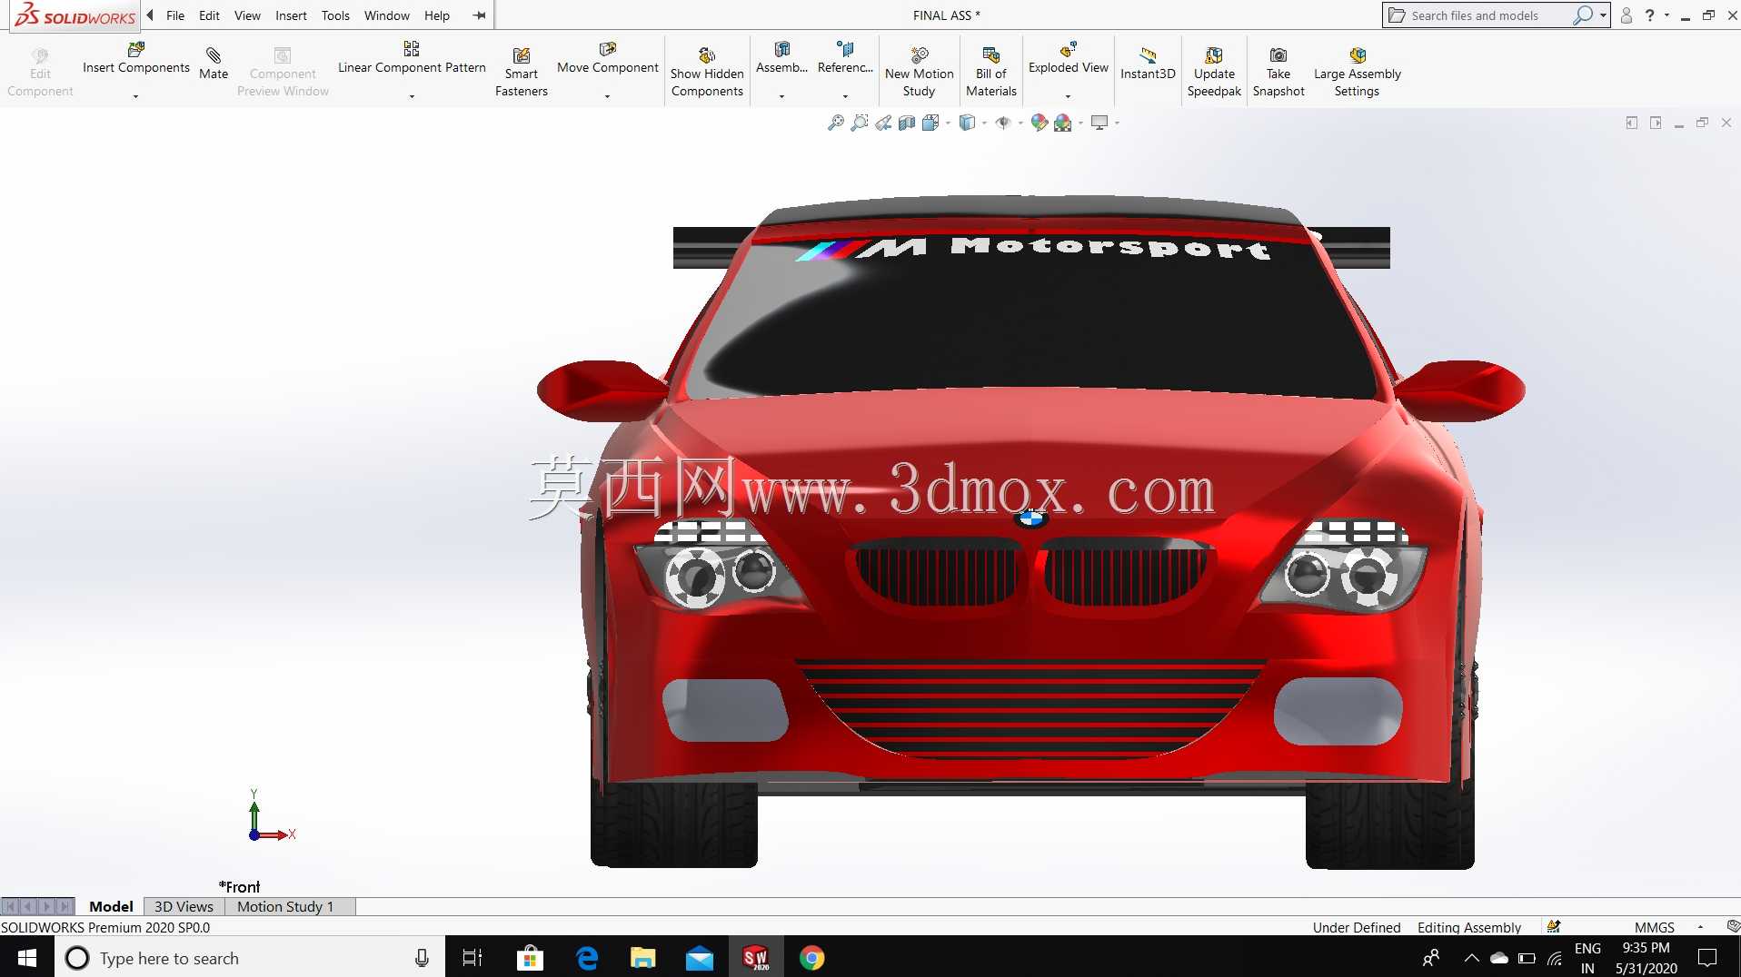Open the Windows Start menu

click(x=27, y=958)
